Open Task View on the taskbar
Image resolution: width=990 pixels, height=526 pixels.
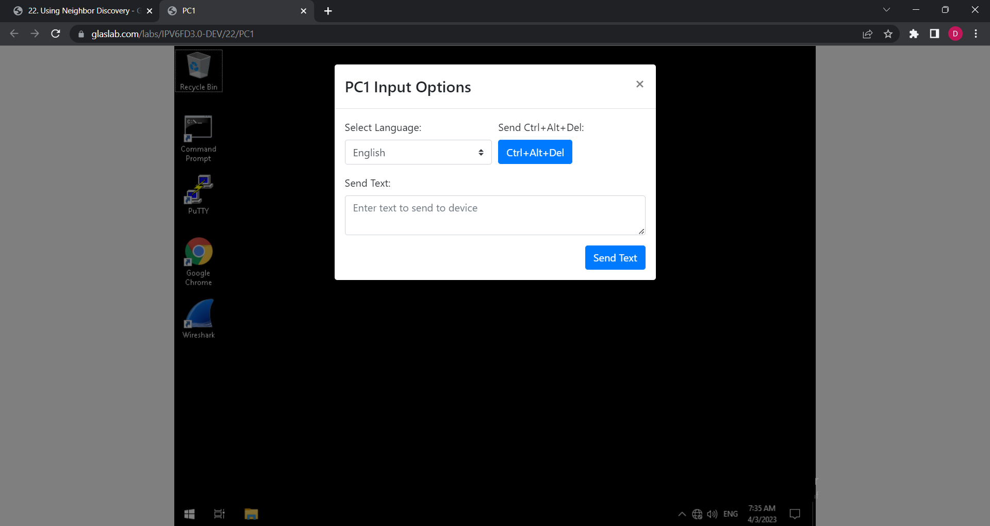pyautogui.click(x=219, y=514)
